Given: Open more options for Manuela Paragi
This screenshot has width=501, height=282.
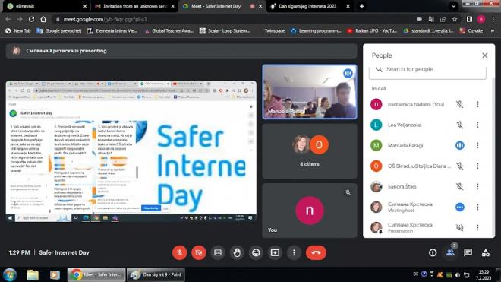Looking at the screenshot, I should click(x=477, y=145).
